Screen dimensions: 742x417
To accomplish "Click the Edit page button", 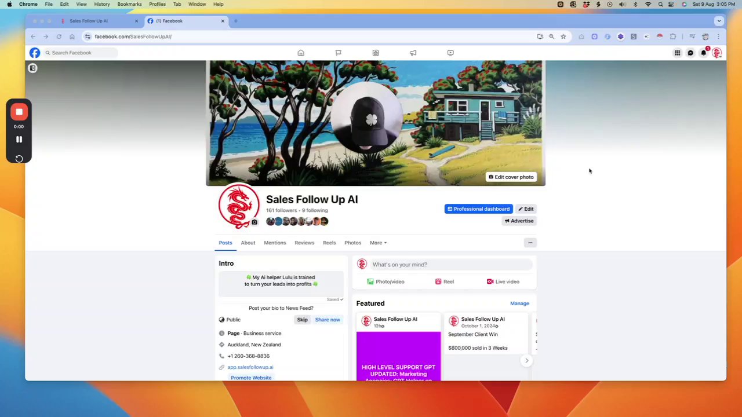I will point(526,209).
